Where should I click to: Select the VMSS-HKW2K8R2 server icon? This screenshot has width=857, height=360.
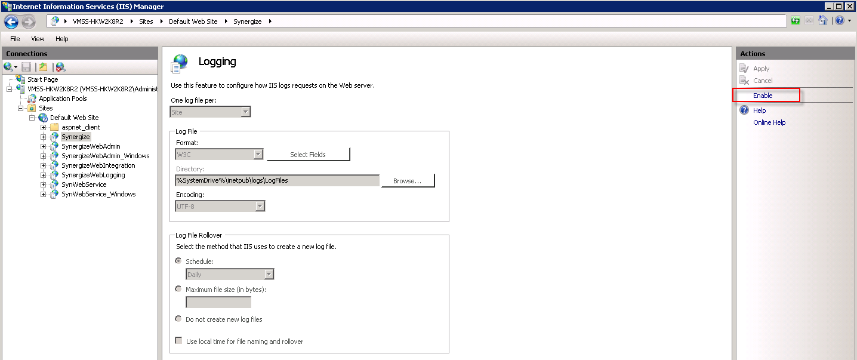21,89
